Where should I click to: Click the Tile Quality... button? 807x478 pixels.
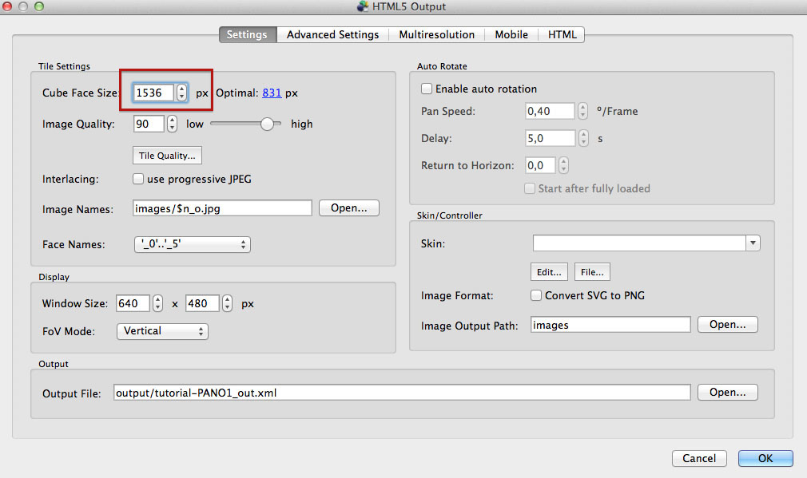click(x=167, y=156)
